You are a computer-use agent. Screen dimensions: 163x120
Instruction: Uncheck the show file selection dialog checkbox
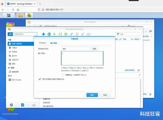40,79
